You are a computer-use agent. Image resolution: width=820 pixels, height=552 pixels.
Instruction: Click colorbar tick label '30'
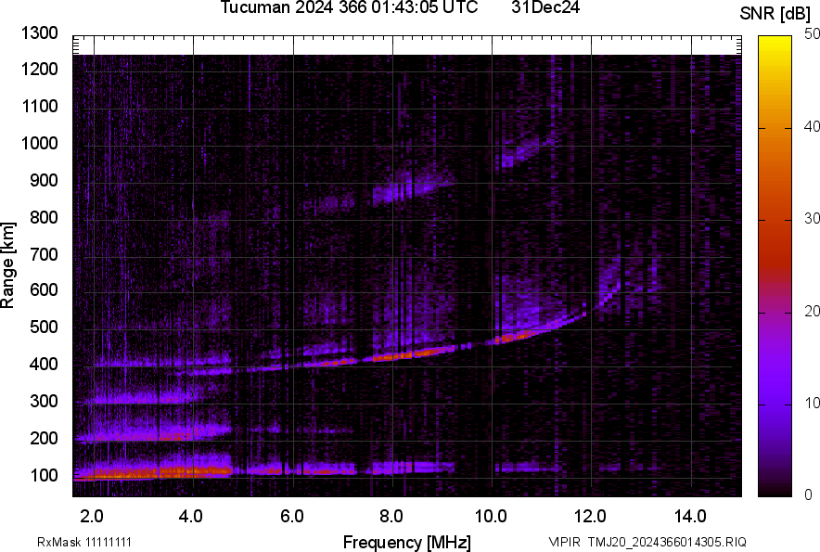[812, 219]
